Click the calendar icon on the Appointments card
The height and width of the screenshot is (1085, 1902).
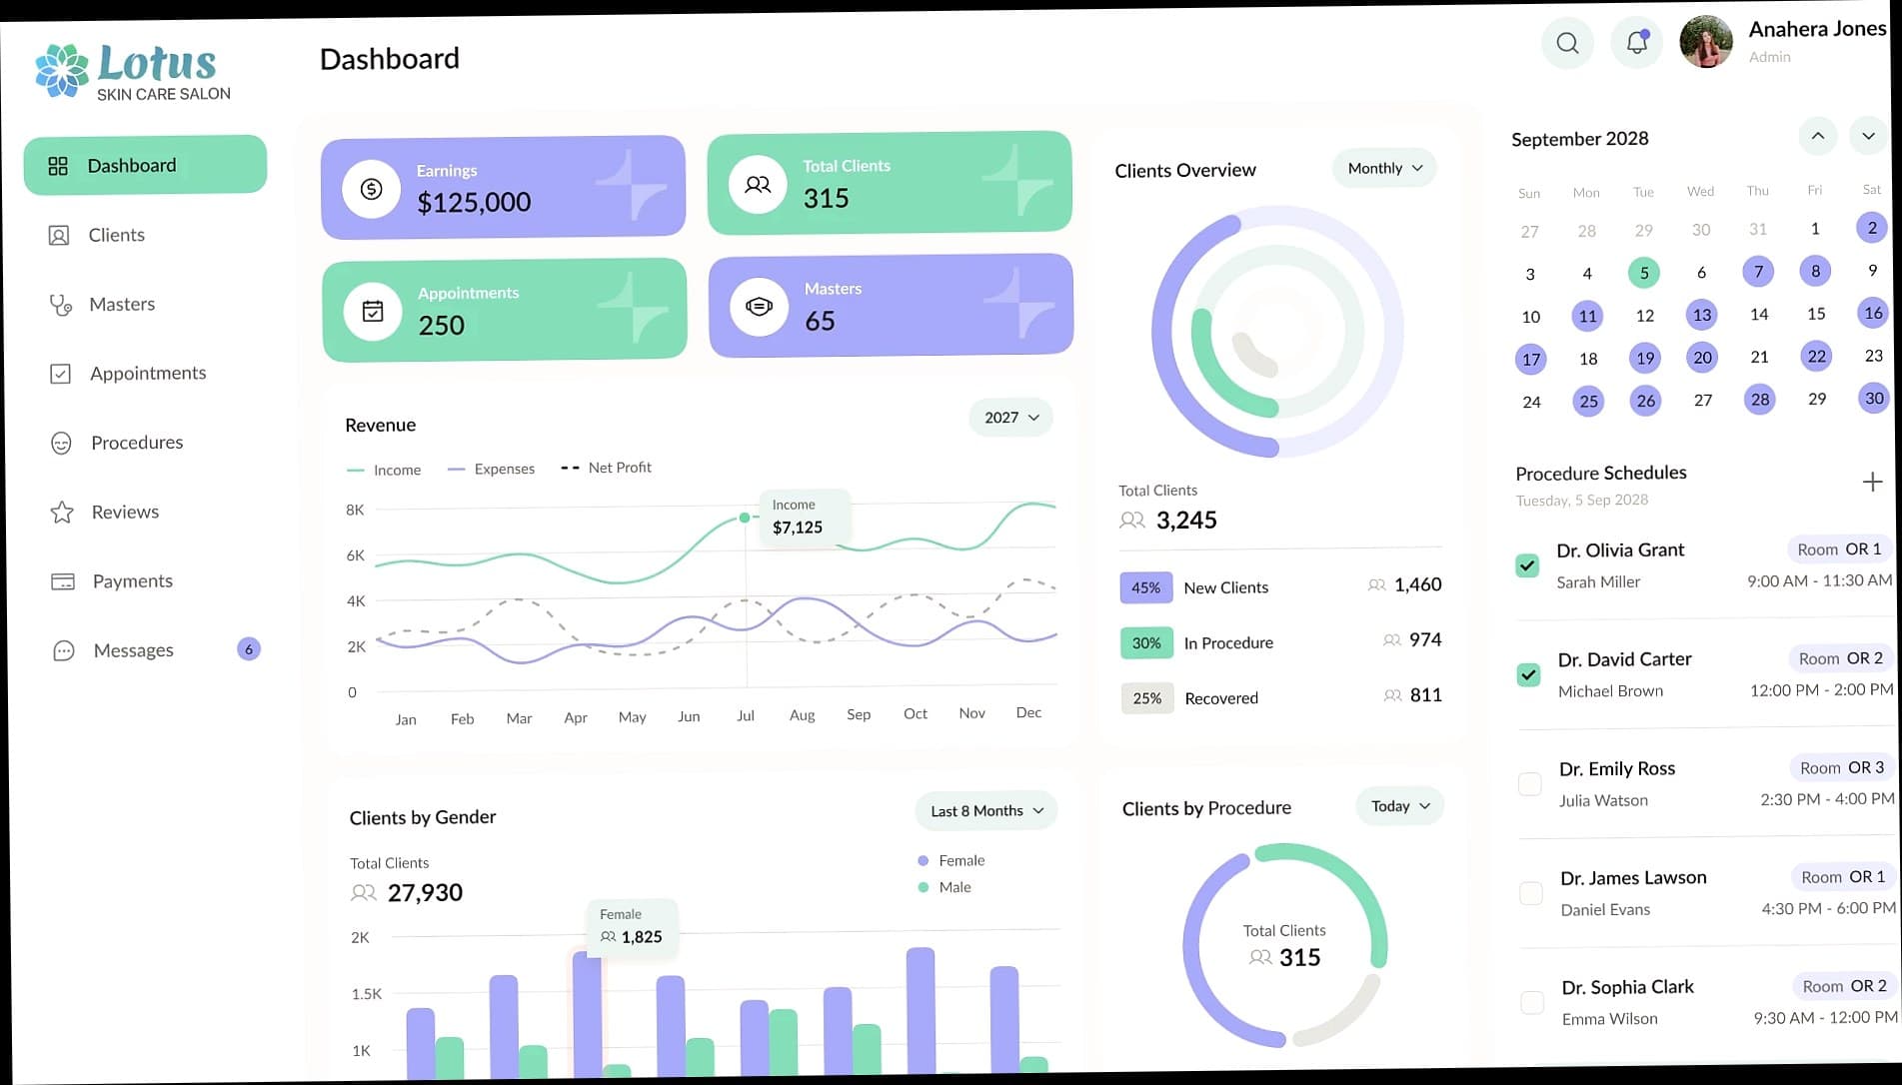373,312
